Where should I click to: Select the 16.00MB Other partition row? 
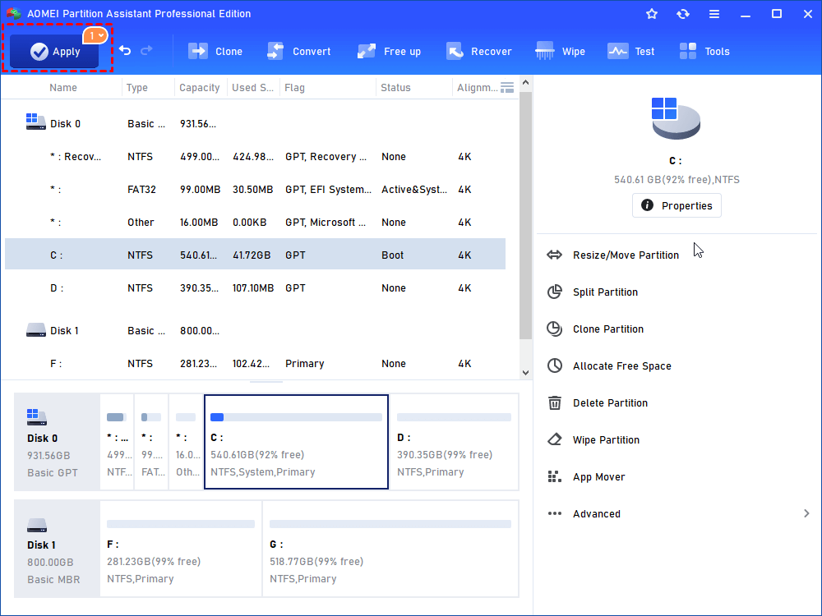[x=256, y=223]
